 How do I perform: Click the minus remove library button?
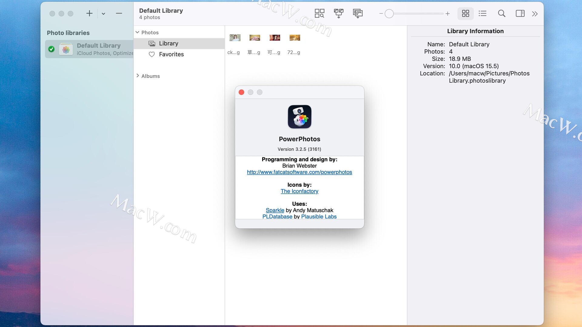click(119, 13)
